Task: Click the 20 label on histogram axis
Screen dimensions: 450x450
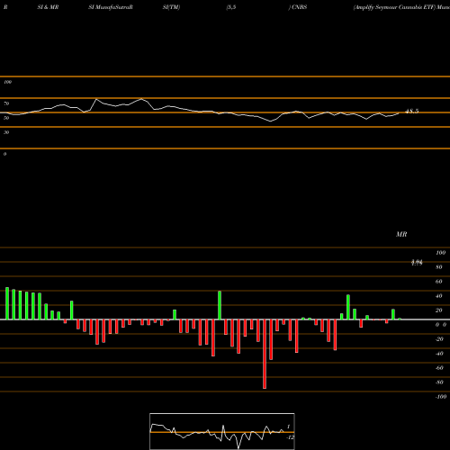Action: point(439,310)
